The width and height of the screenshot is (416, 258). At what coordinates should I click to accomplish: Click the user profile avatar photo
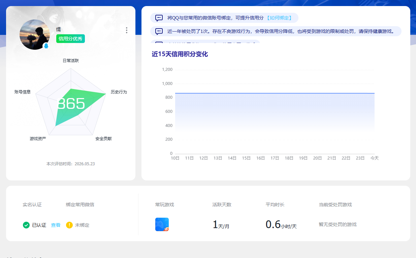click(x=35, y=35)
